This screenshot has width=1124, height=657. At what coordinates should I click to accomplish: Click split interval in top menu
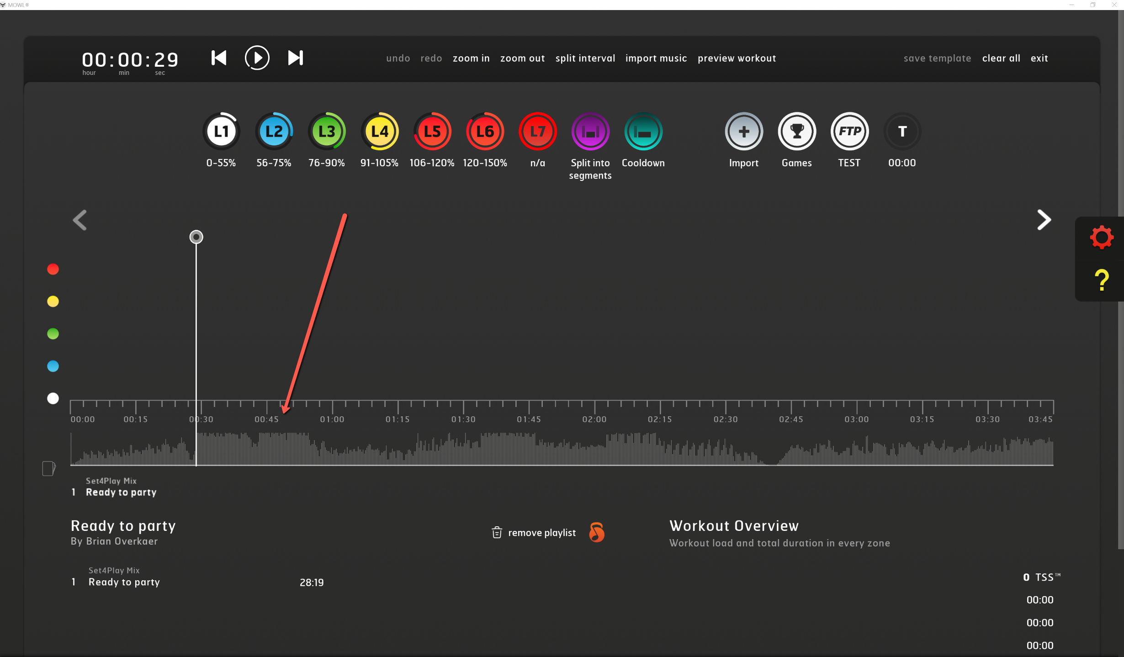click(x=585, y=58)
